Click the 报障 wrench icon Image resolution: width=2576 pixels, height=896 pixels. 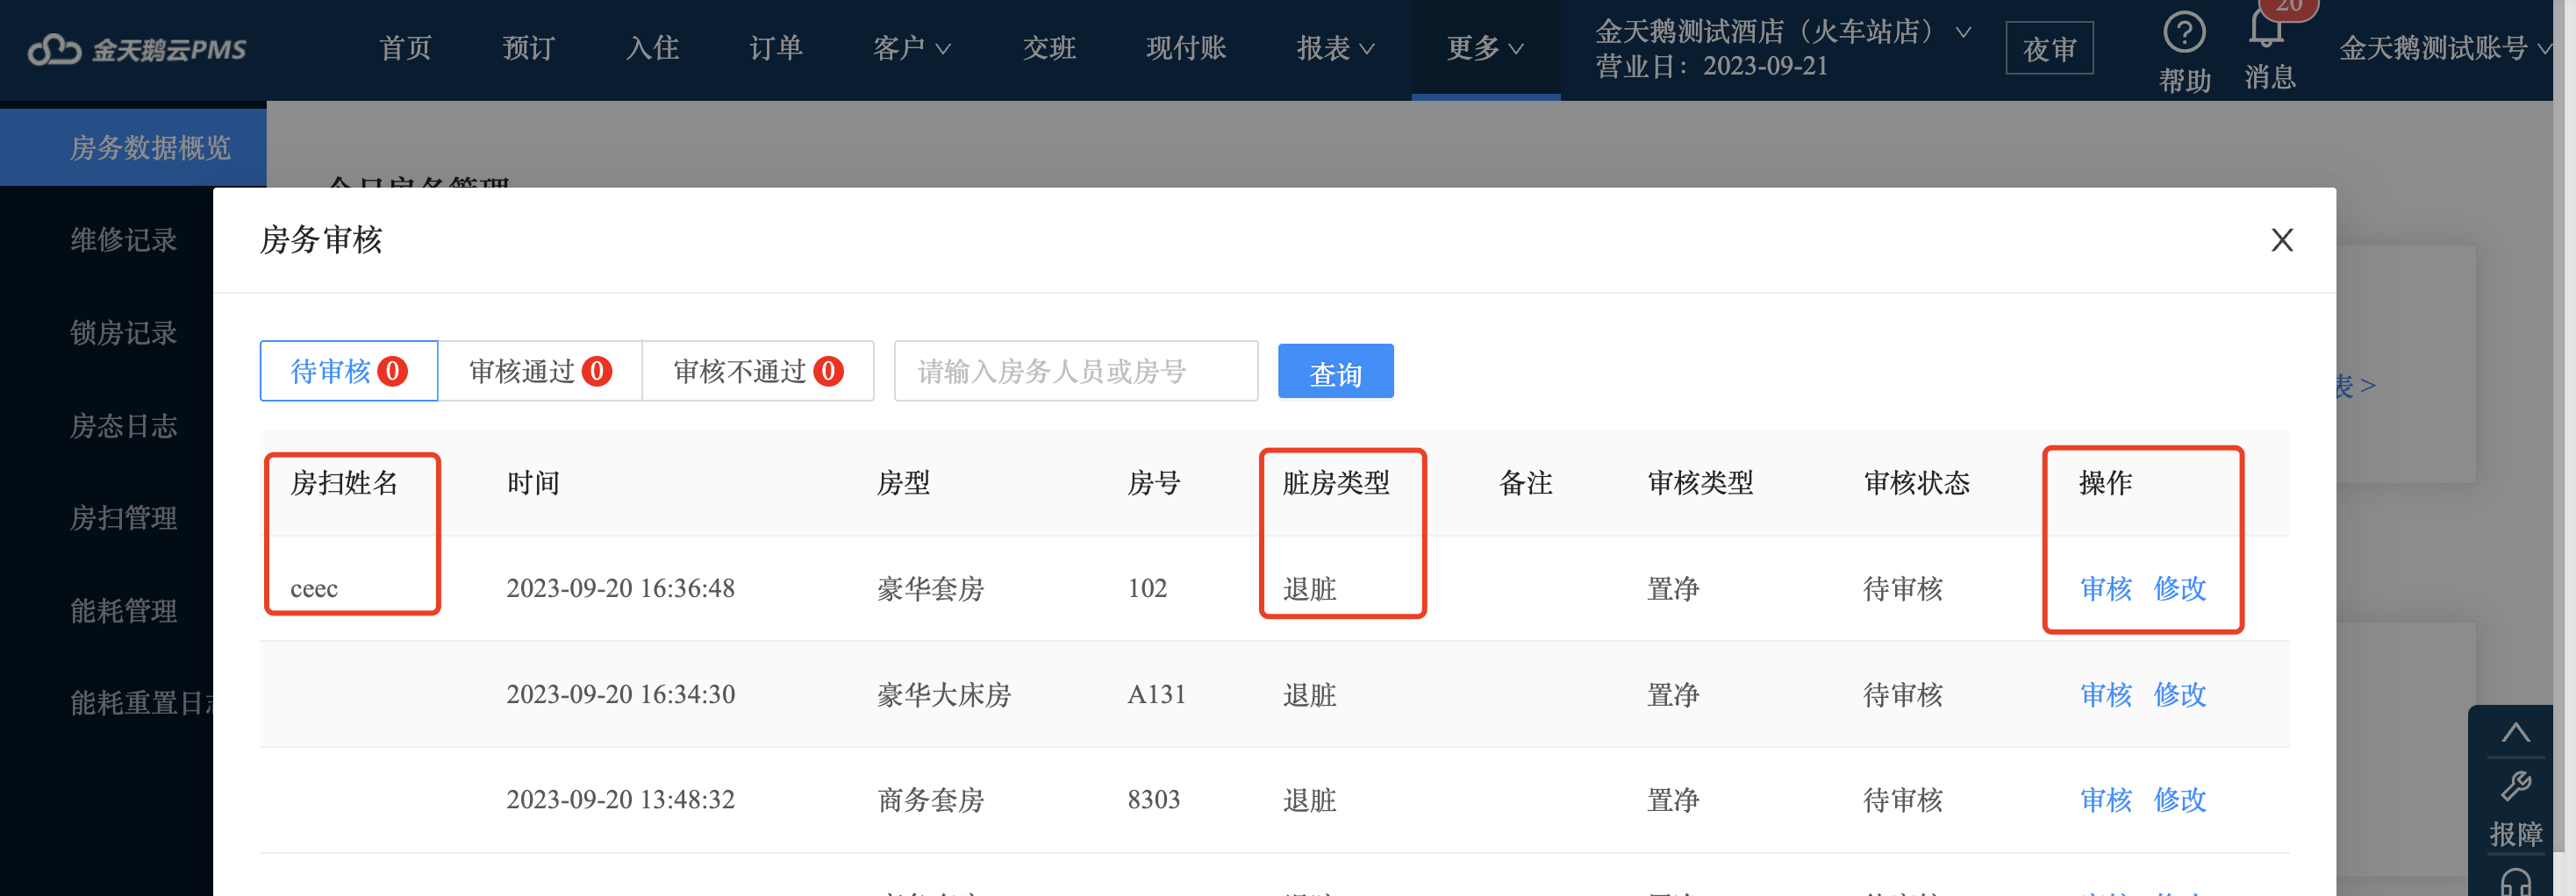pos(2515,786)
